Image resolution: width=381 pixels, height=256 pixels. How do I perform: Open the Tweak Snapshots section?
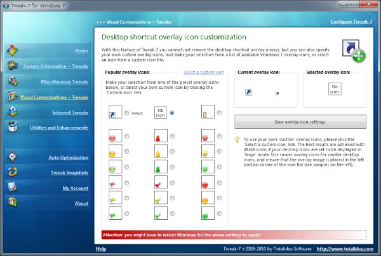click(x=69, y=173)
